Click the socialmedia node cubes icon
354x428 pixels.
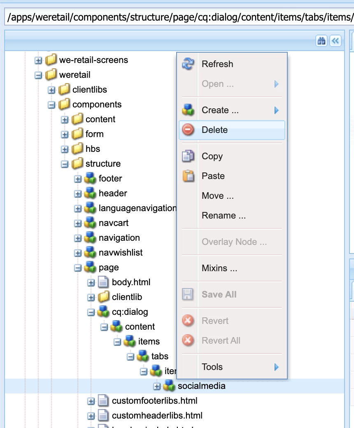click(x=169, y=386)
